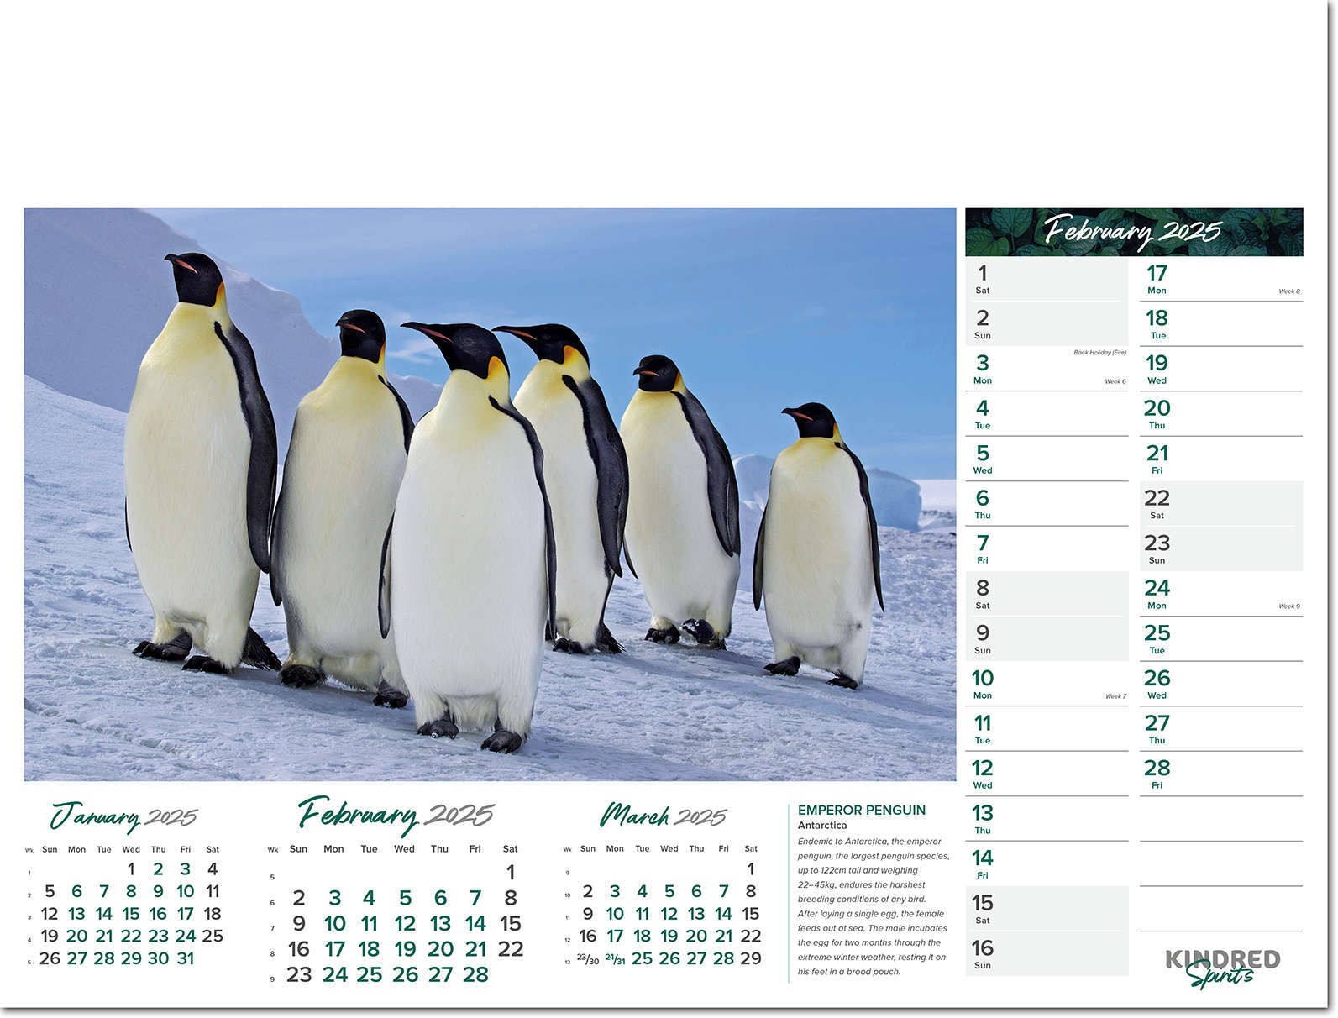Select day 5 Wed in the planner column
Screen dimensions: 1338x1018
click(x=1047, y=459)
